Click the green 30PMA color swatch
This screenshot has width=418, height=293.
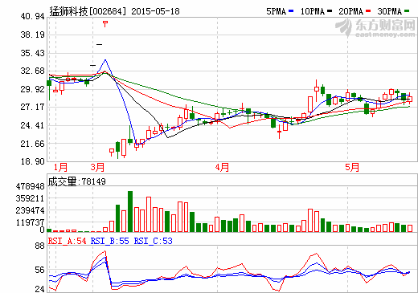click(407, 11)
